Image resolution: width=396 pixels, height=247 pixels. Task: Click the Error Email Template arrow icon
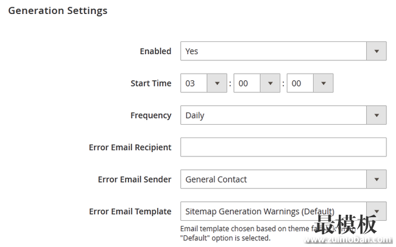pos(377,211)
